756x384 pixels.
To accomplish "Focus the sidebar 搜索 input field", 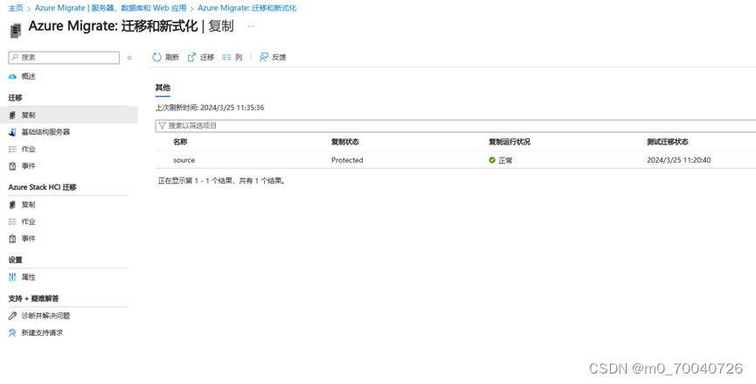I will (64, 58).
